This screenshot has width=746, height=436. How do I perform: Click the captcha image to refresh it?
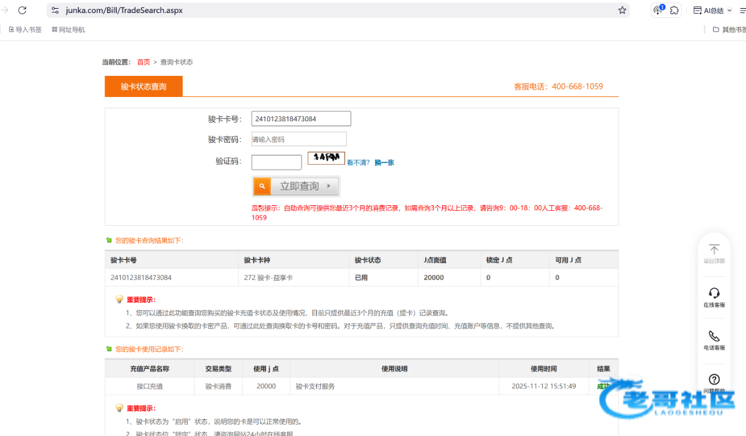[326, 158]
